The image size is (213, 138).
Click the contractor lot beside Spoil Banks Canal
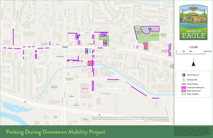click(90, 63)
